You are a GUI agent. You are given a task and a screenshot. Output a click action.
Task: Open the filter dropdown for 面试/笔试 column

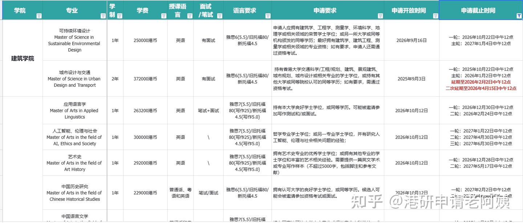click(220, 16)
